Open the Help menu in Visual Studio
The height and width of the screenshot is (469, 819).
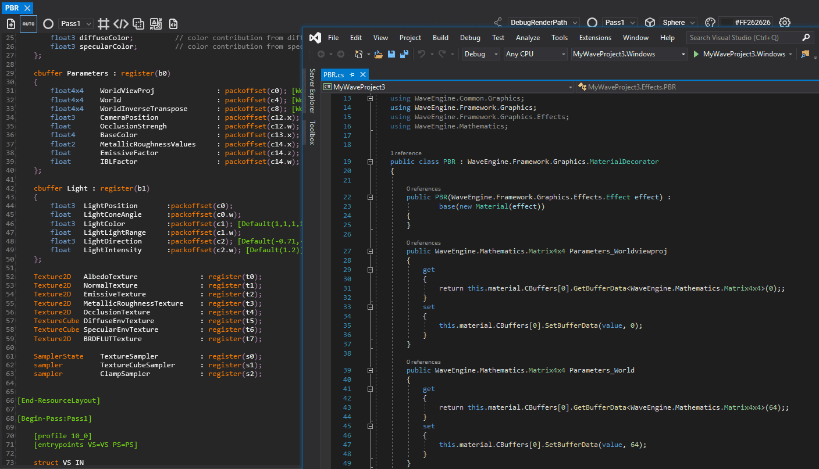[x=667, y=38]
